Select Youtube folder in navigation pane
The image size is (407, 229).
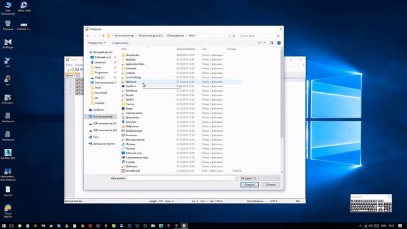[x=97, y=103]
